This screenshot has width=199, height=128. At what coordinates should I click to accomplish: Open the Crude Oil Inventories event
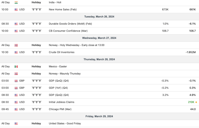pos(62,52)
